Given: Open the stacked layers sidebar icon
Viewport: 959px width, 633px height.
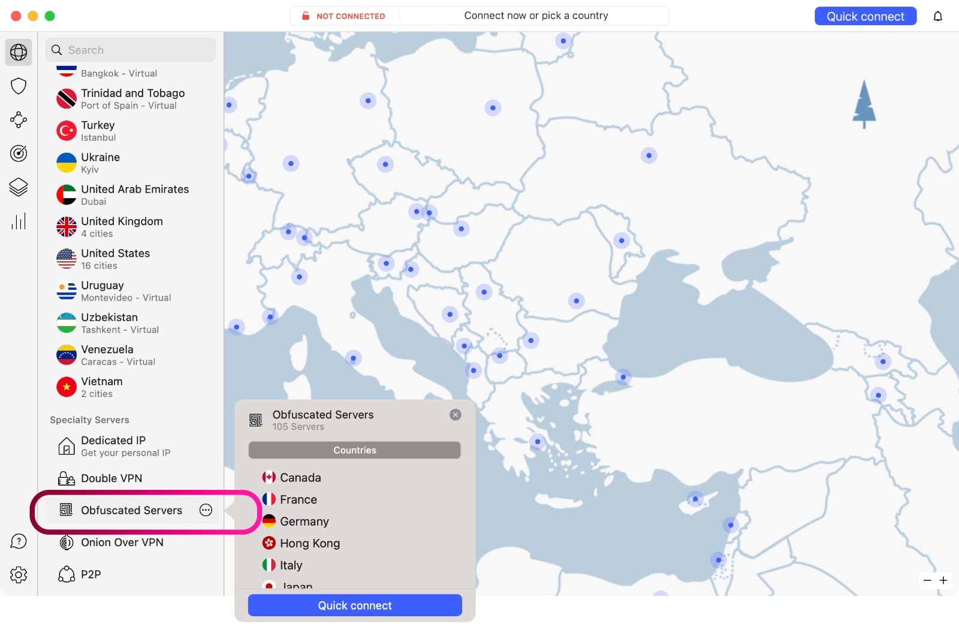Looking at the screenshot, I should pyautogui.click(x=19, y=187).
